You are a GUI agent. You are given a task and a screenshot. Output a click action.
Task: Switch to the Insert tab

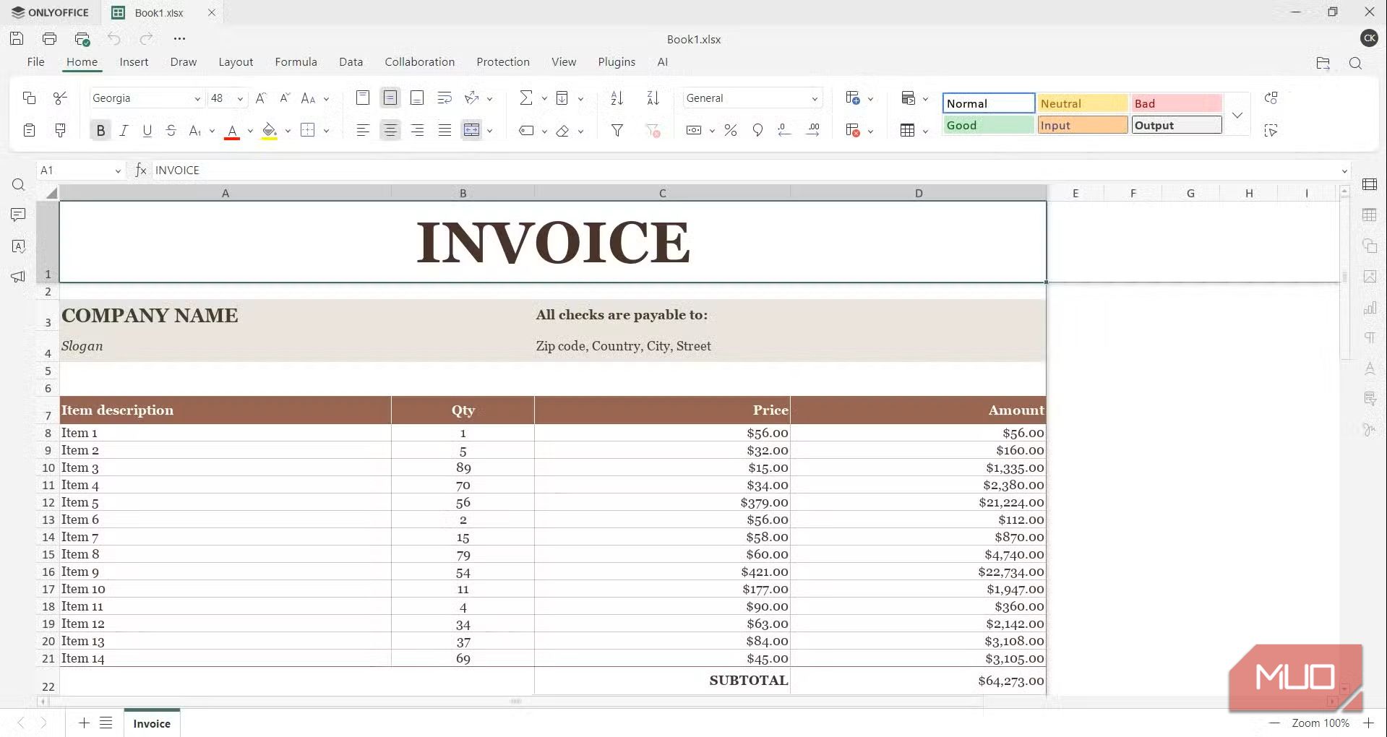(x=134, y=62)
